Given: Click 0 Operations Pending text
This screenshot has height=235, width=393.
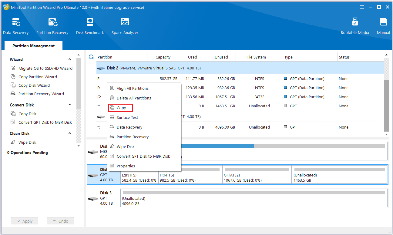Looking at the screenshot, I should (28, 153).
